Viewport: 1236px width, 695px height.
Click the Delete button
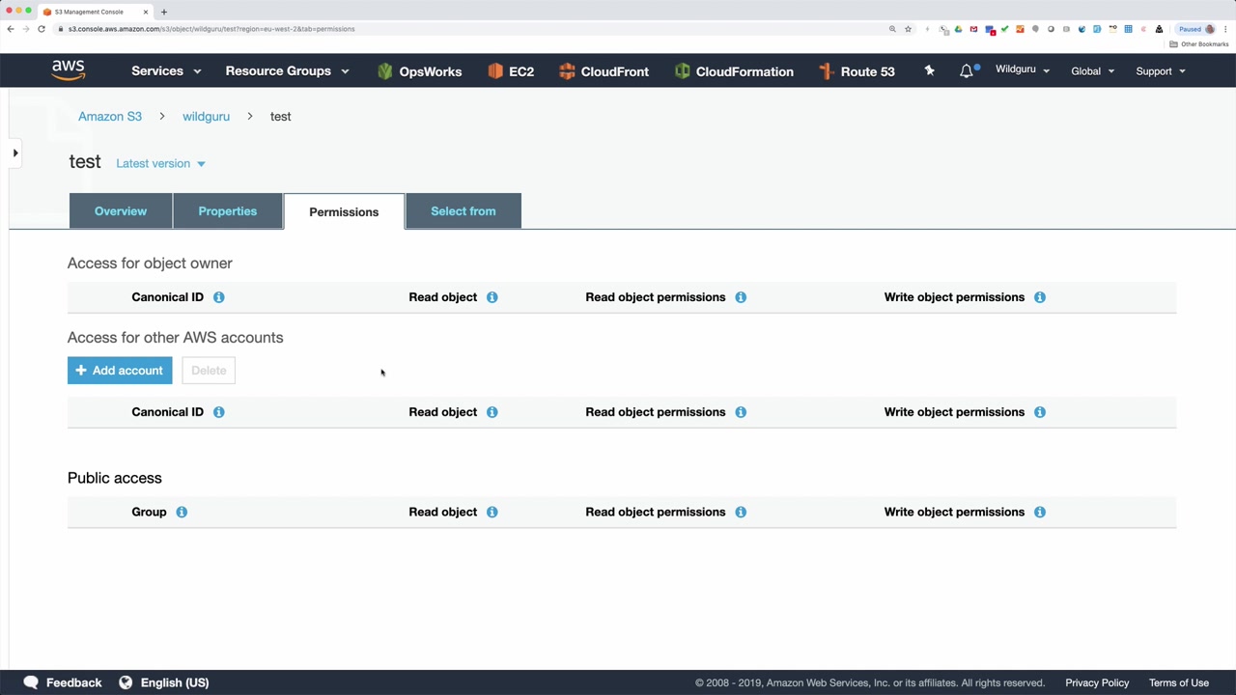pyautogui.click(x=209, y=371)
